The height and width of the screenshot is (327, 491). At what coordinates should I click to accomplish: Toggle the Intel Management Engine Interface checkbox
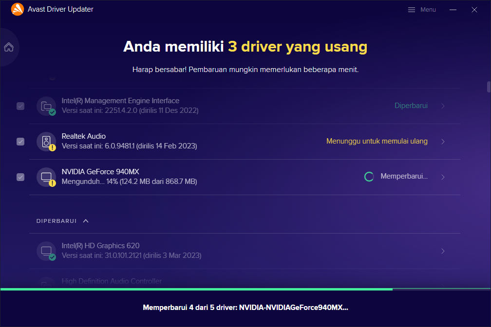[x=20, y=106]
